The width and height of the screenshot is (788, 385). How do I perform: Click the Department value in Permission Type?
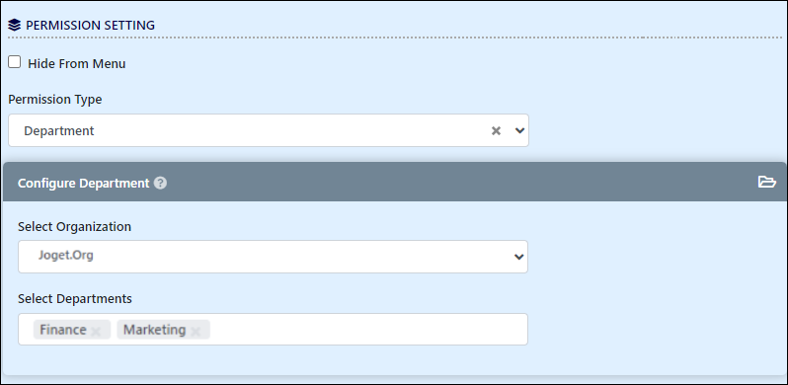pos(59,130)
